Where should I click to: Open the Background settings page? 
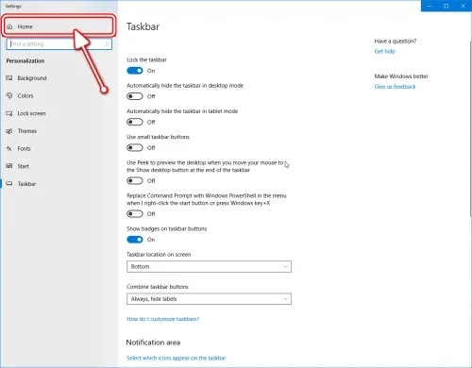coord(59,78)
